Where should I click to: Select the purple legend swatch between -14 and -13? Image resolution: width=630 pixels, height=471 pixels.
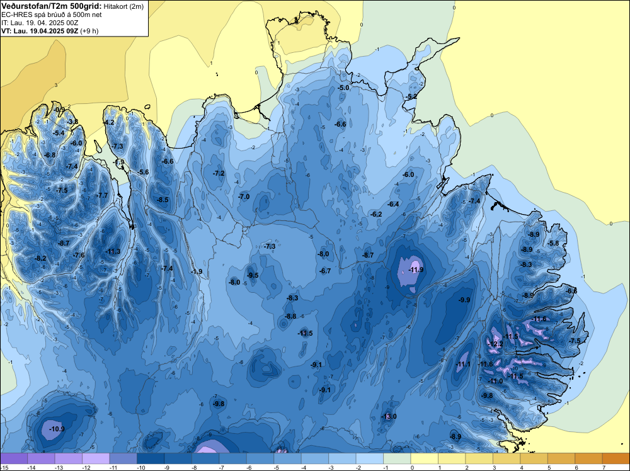41,458
